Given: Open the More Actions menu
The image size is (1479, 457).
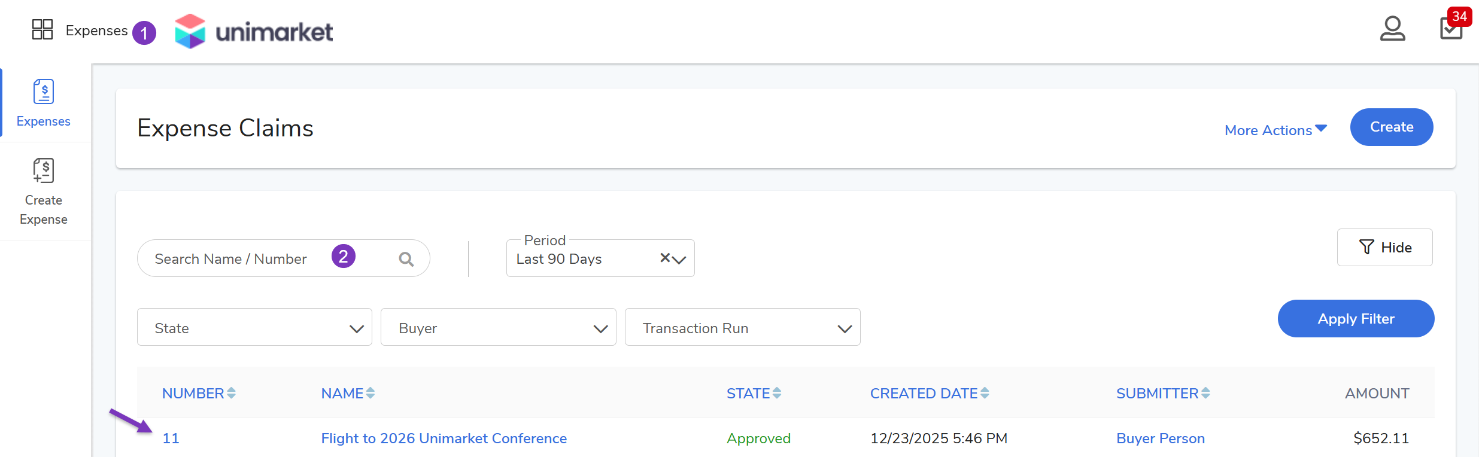Looking at the screenshot, I should click(1275, 130).
